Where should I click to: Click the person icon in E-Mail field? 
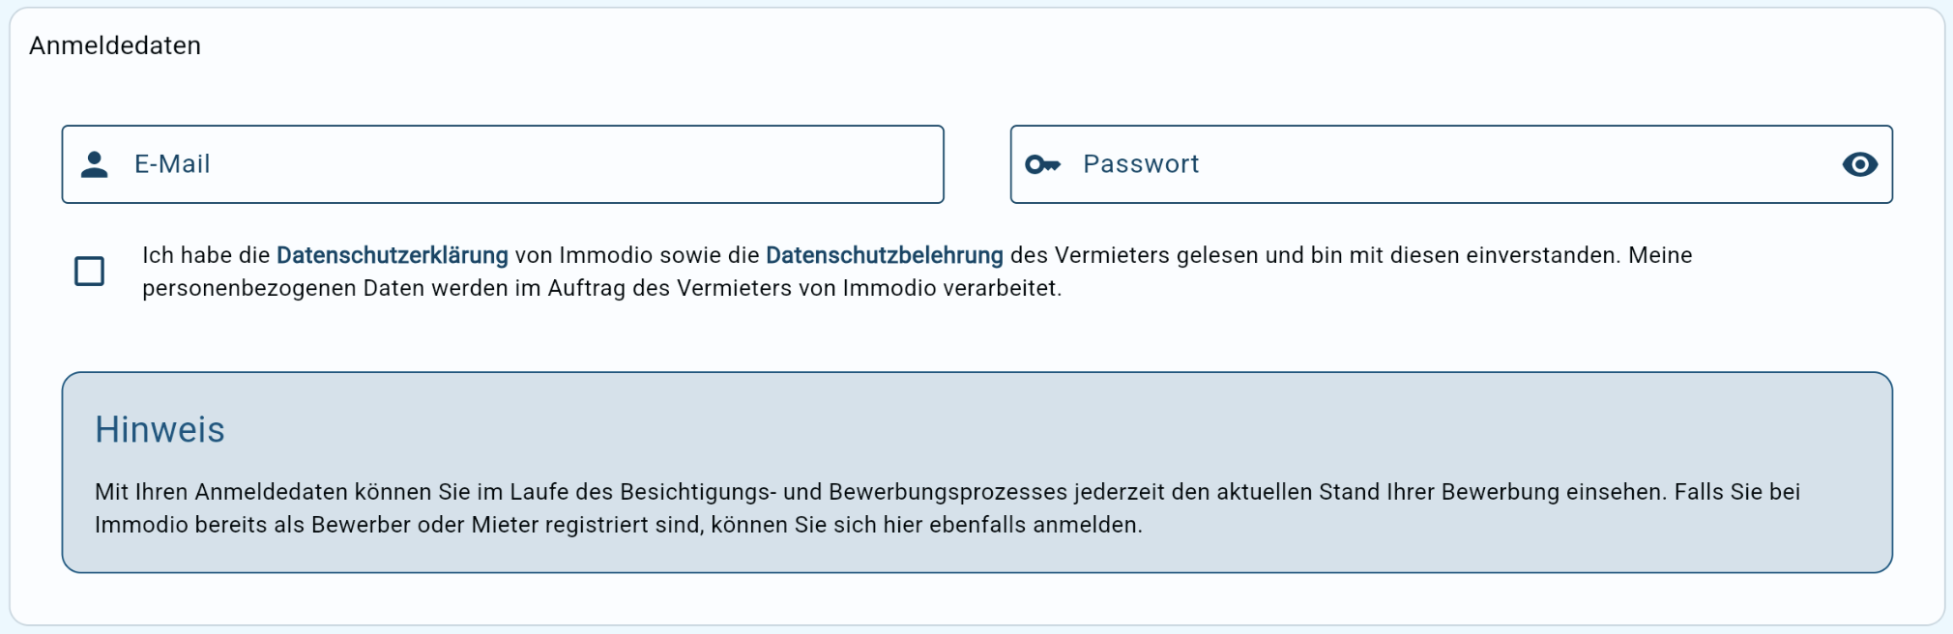click(x=94, y=164)
